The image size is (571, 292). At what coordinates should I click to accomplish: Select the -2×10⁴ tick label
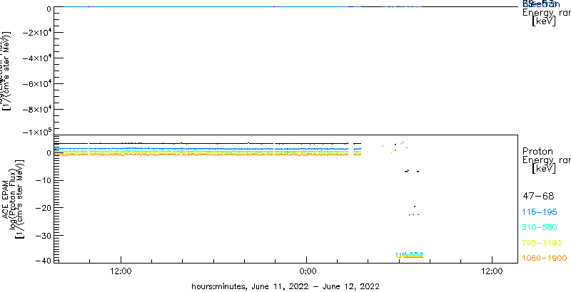36,33
